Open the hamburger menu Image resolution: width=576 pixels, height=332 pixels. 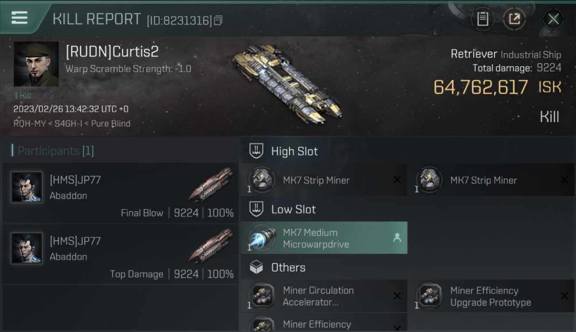pos(19,18)
